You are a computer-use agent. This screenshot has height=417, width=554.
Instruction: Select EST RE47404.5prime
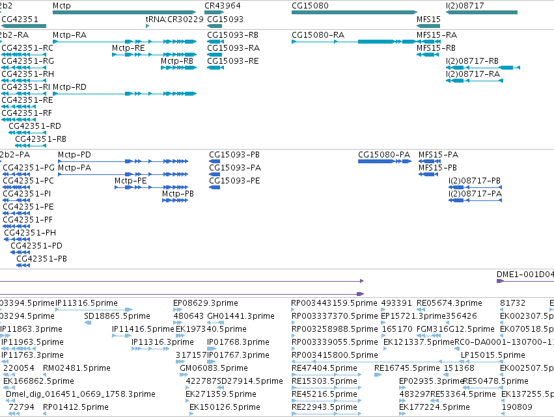click(324, 368)
